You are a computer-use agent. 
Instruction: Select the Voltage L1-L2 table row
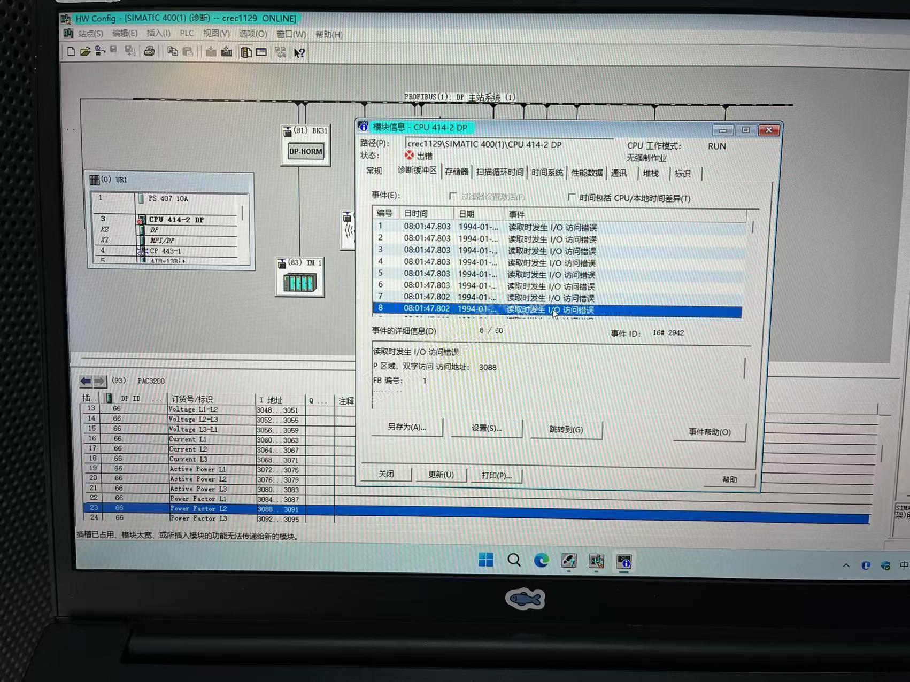pos(217,409)
